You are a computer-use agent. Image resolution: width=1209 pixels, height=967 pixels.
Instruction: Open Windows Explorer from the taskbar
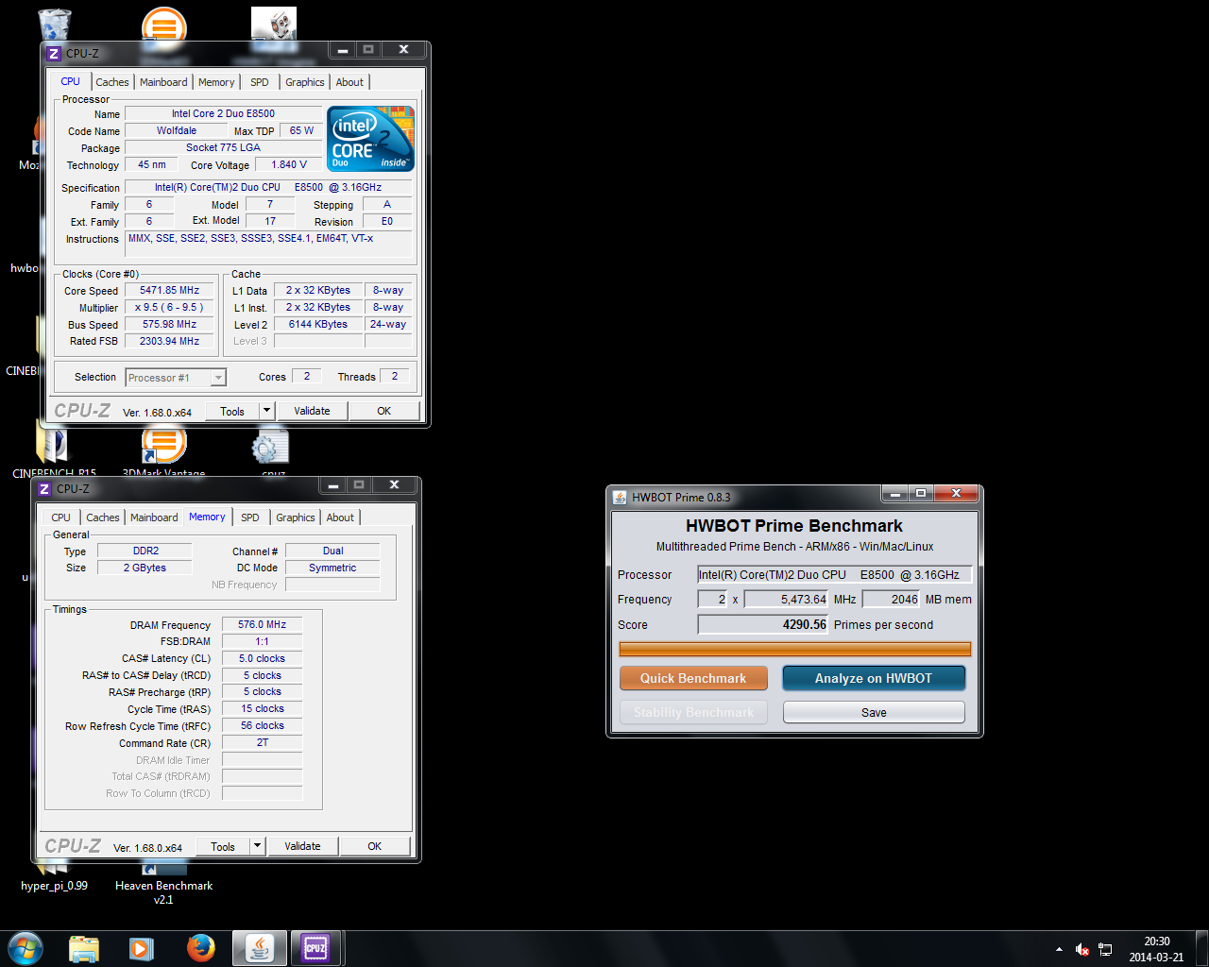point(84,948)
